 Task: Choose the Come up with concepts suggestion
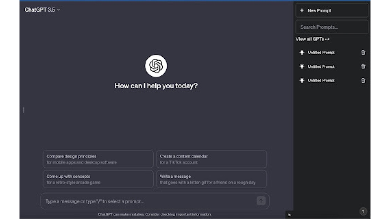[x=98, y=179]
